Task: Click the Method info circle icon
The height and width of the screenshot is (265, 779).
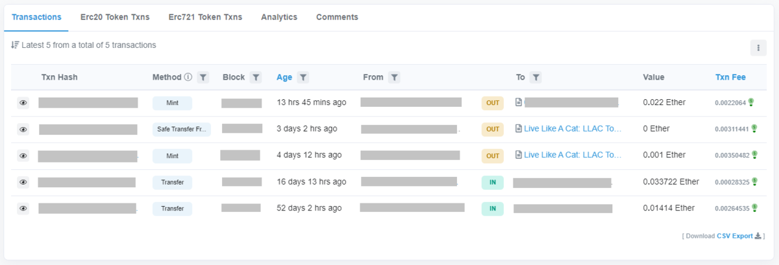Action: point(188,77)
